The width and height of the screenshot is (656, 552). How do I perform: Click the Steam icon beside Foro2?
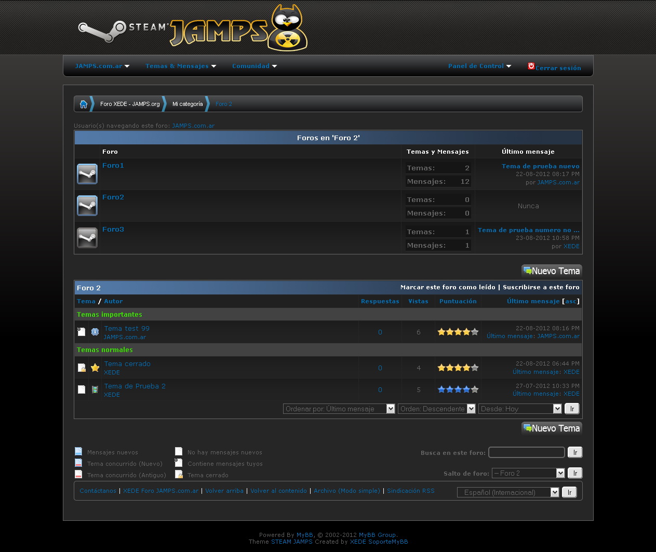coord(87,206)
